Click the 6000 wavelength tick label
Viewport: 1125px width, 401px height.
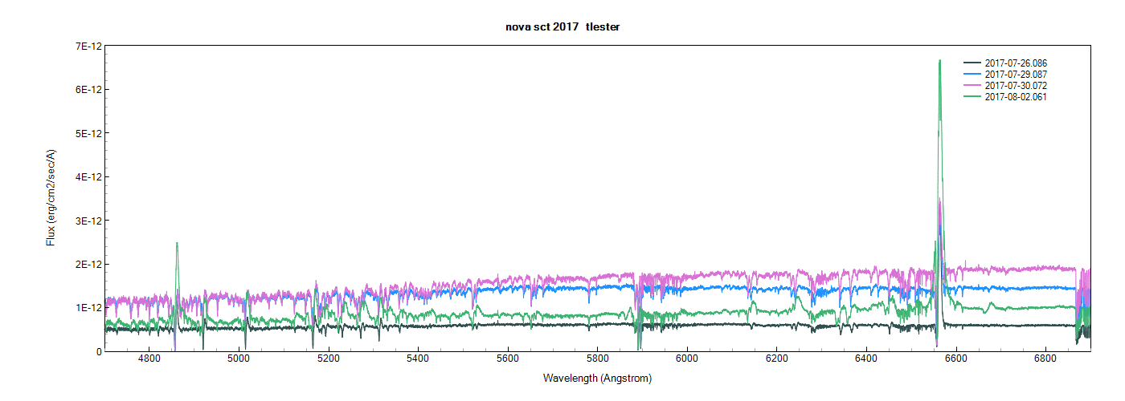pos(687,361)
